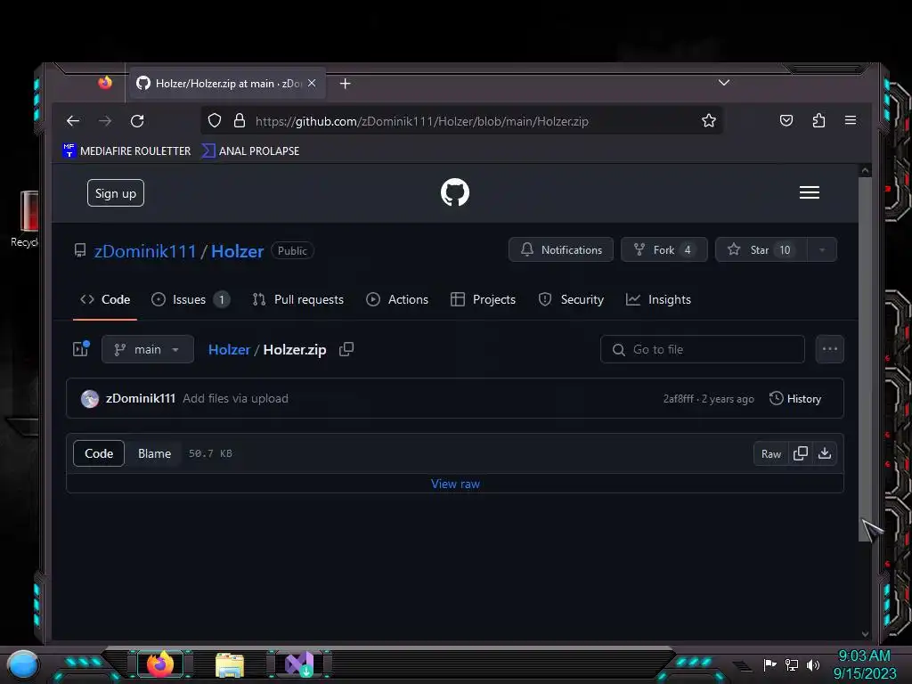Open Visual Studio installer taskbar icon

299,664
